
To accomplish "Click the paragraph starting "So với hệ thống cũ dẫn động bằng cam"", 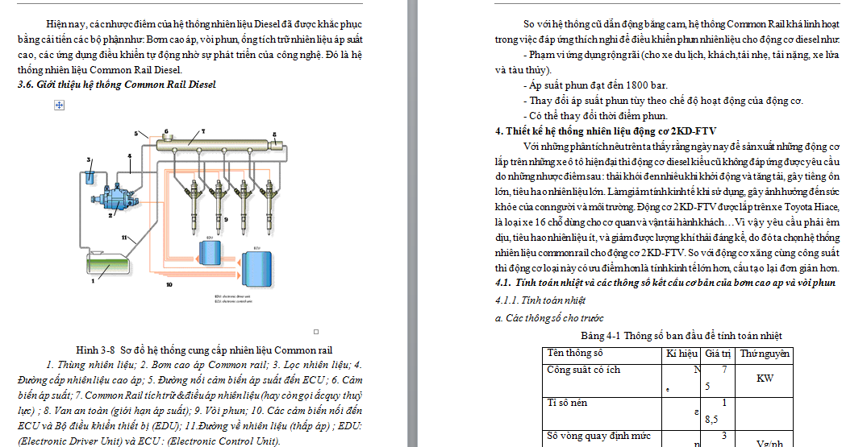I will 668,31.
